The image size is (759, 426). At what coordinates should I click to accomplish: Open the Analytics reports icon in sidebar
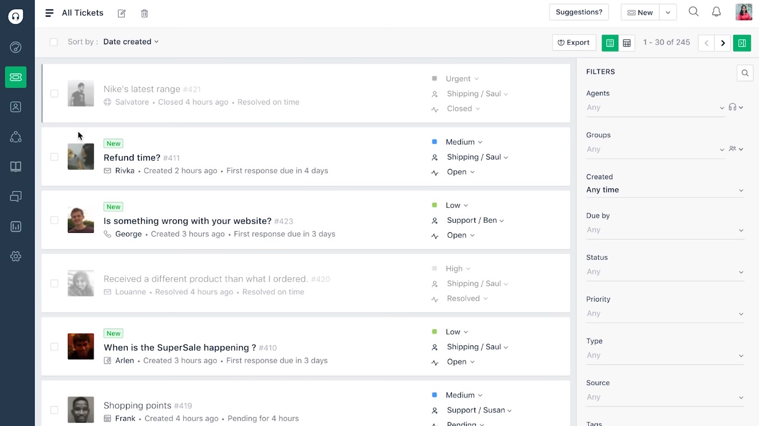(16, 227)
